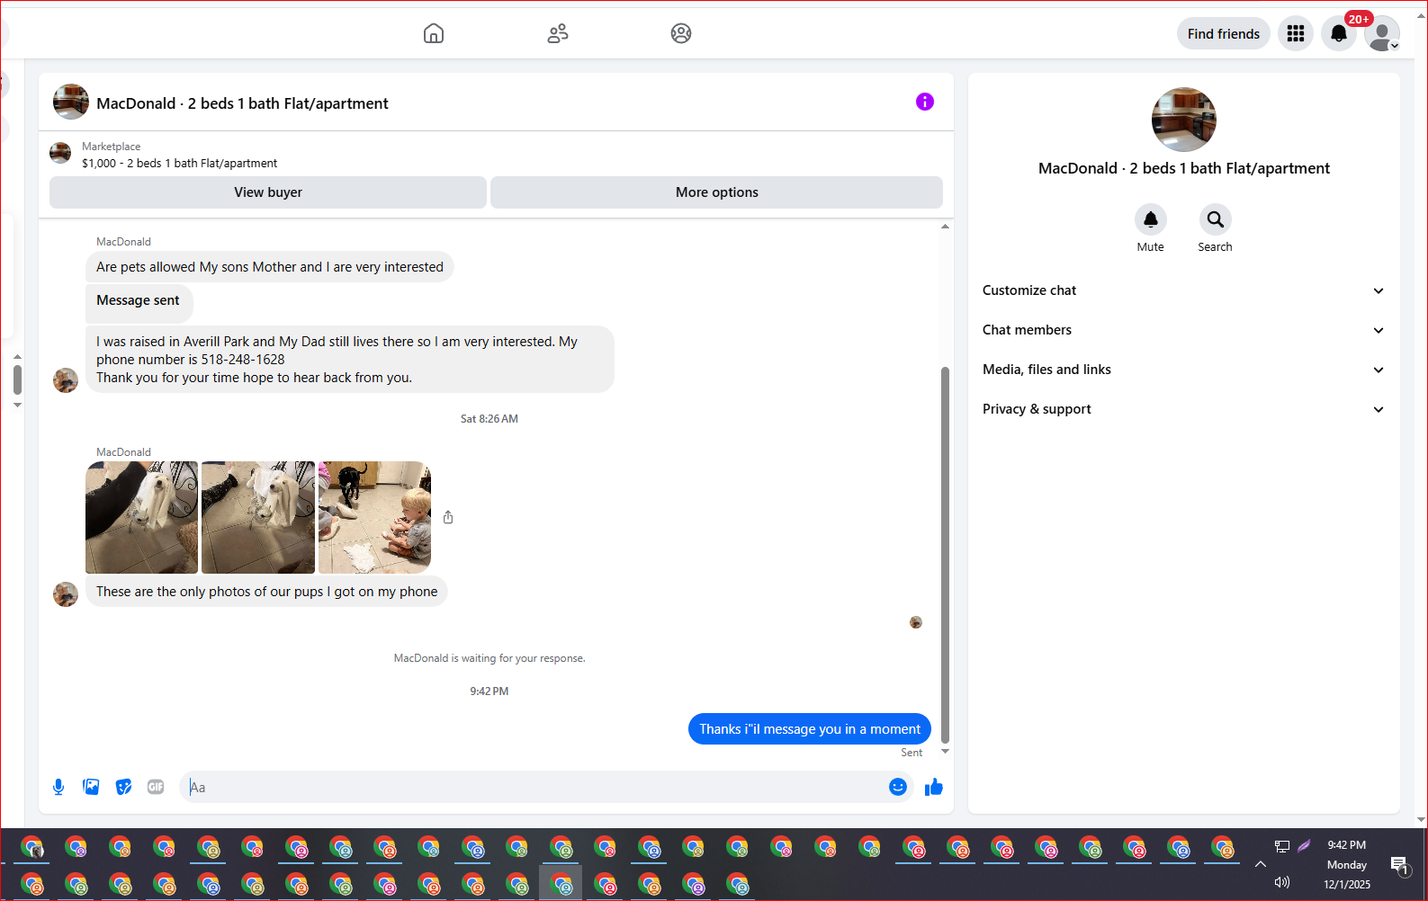Open the Marketplace listing thumbnail icon

point(60,153)
